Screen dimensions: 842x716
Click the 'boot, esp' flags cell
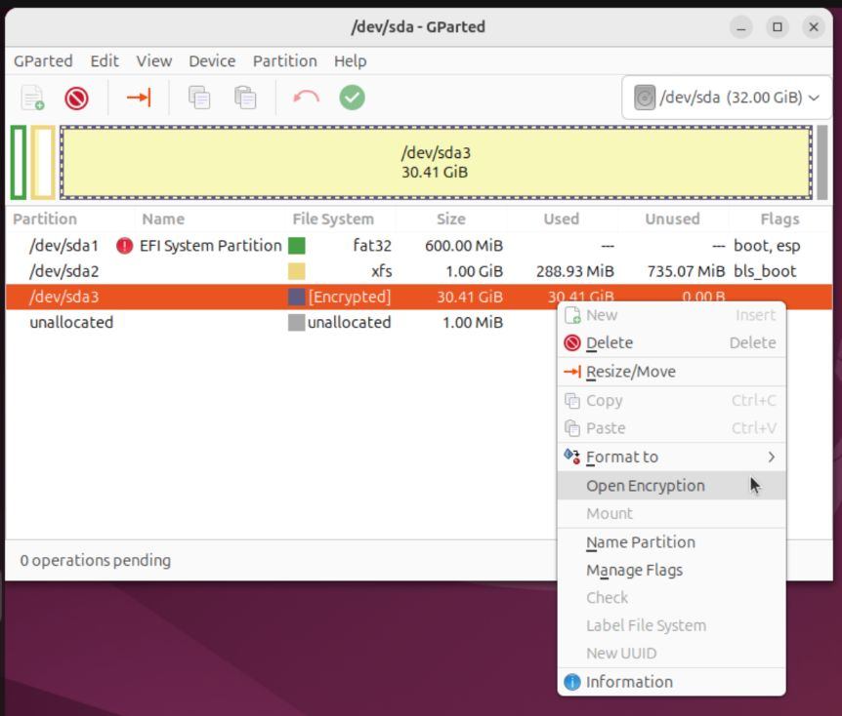(x=767, y=246)
